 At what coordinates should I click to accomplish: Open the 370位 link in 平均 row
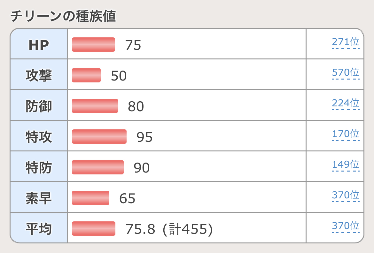(x=346, y=226)
